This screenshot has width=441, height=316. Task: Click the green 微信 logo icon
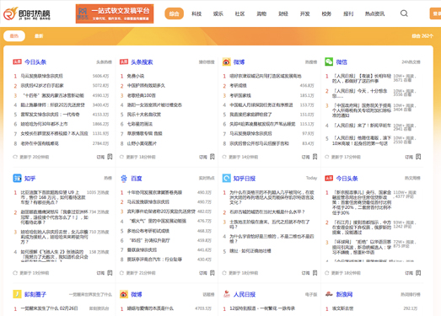click(329, 62)
